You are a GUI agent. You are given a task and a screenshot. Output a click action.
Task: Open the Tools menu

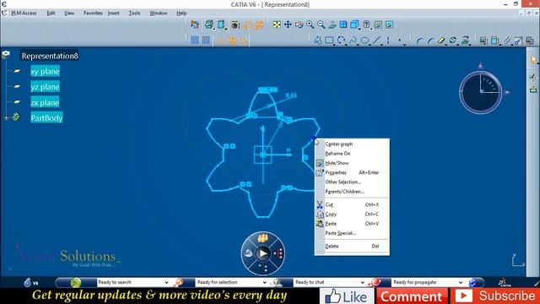(135, 14)
